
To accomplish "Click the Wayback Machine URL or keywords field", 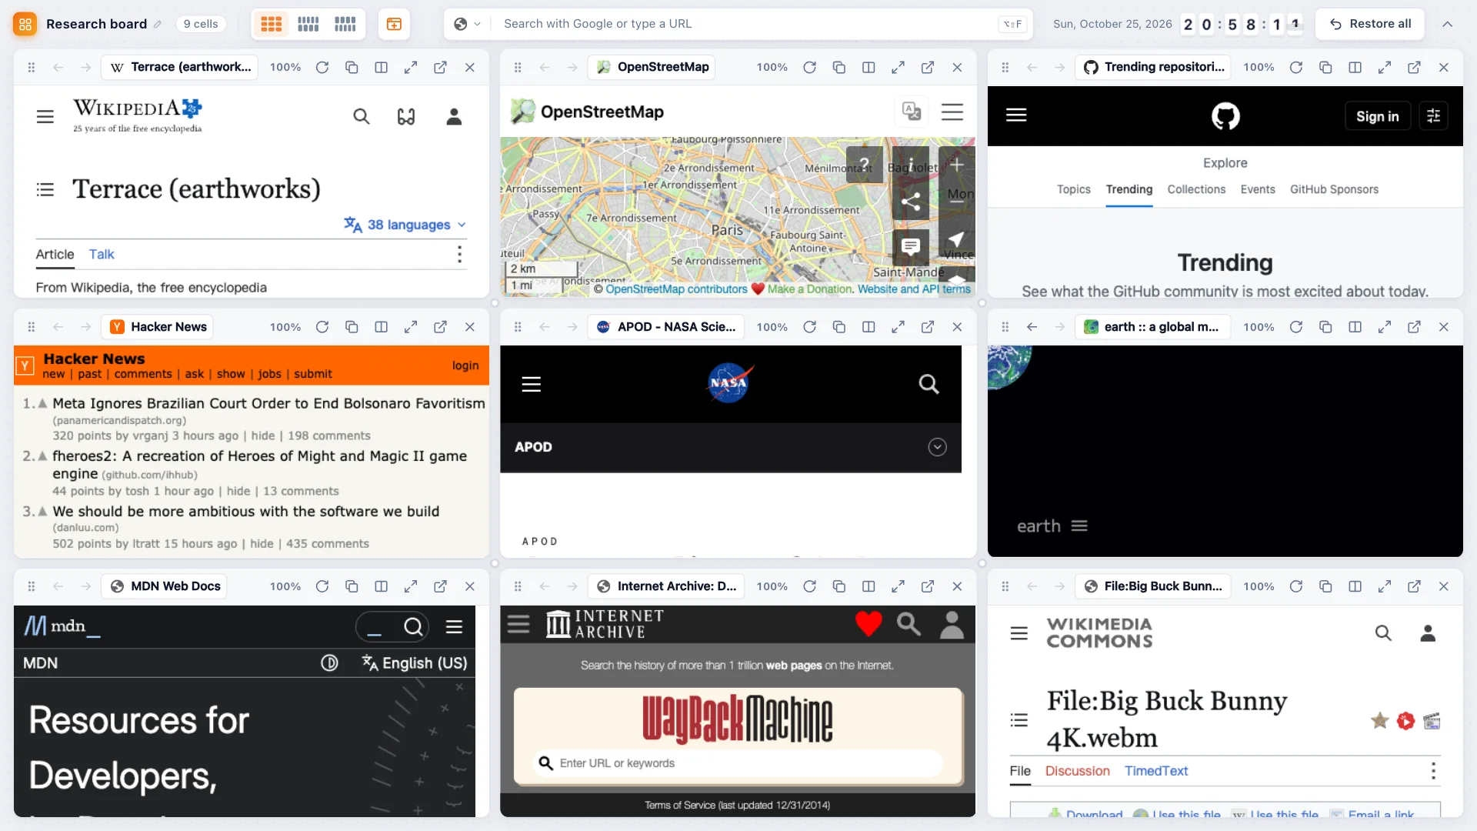I will pyautogui.click(x=737, y=763).
